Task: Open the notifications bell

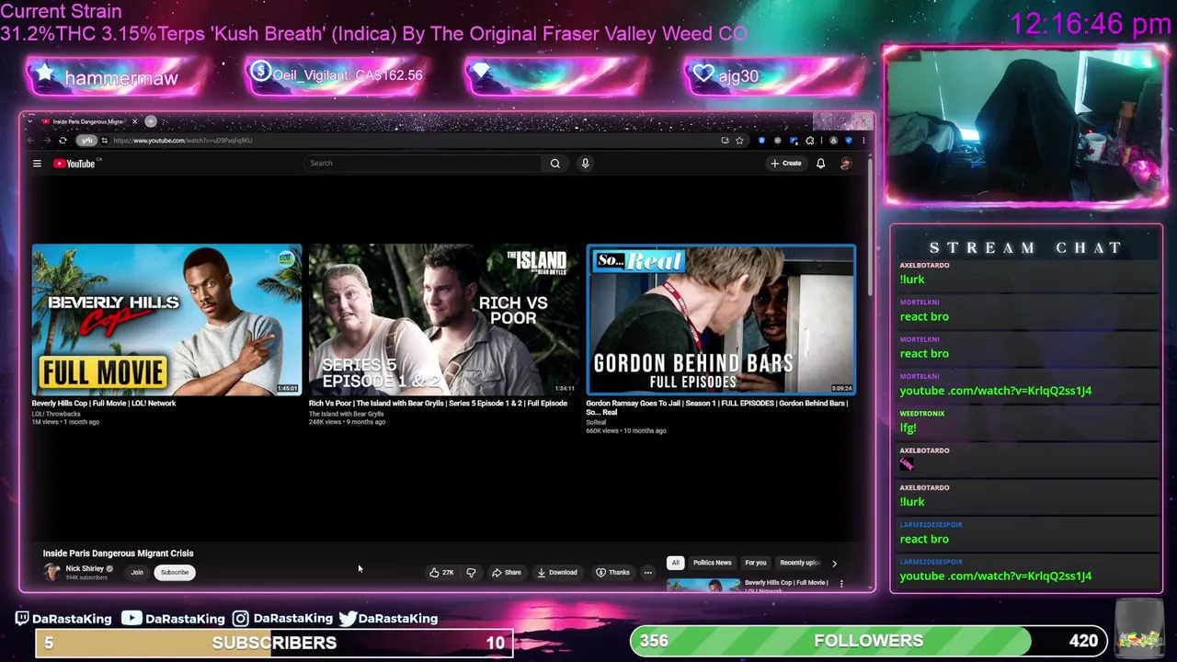Action: (820, 164)
